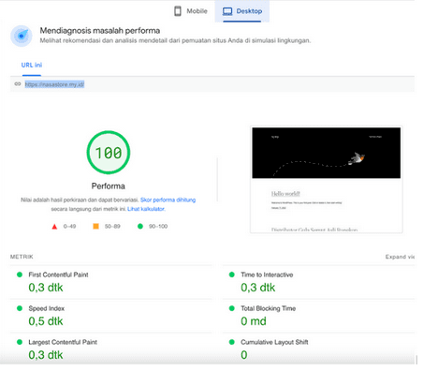The height and width of the screenshot is (371, 438).
Task: Click the Cumulative Layout Shift metric label
Action: [274, 342]
